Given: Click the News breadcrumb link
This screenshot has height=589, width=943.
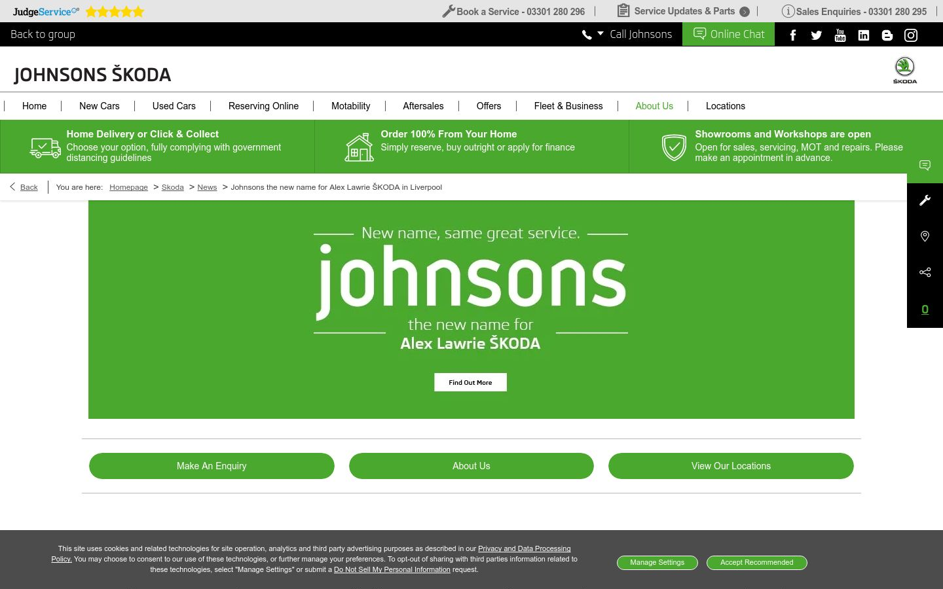Looking at the screenshot, I should click(207, 187).
